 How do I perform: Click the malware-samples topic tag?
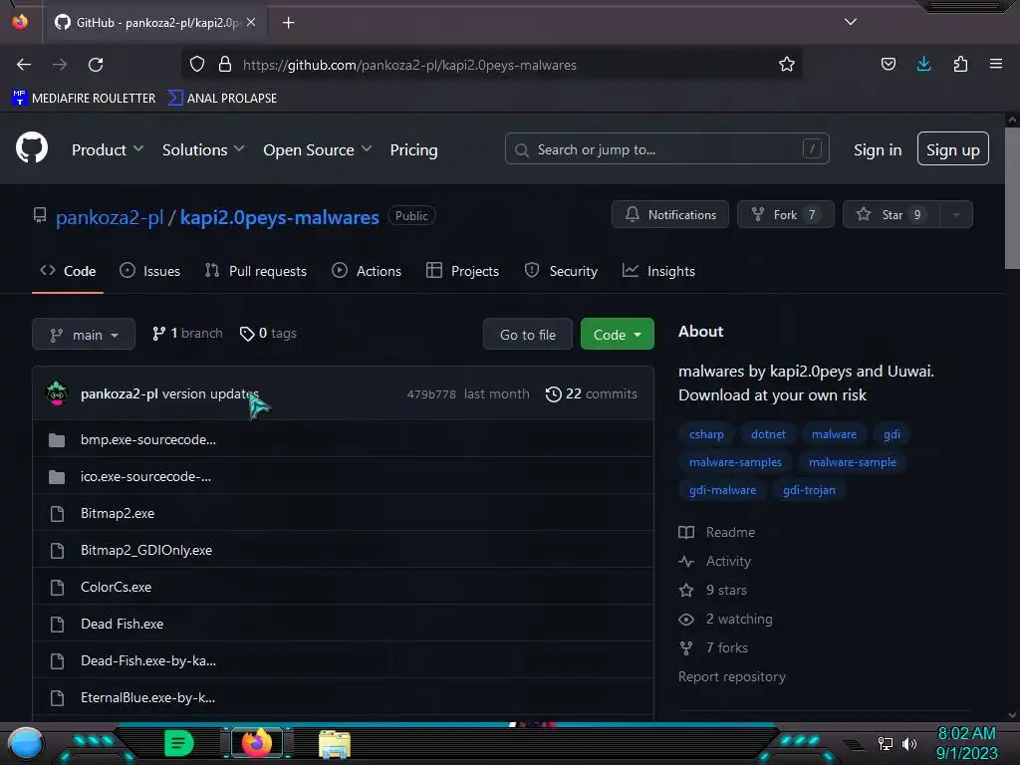(x=735, y=462)
